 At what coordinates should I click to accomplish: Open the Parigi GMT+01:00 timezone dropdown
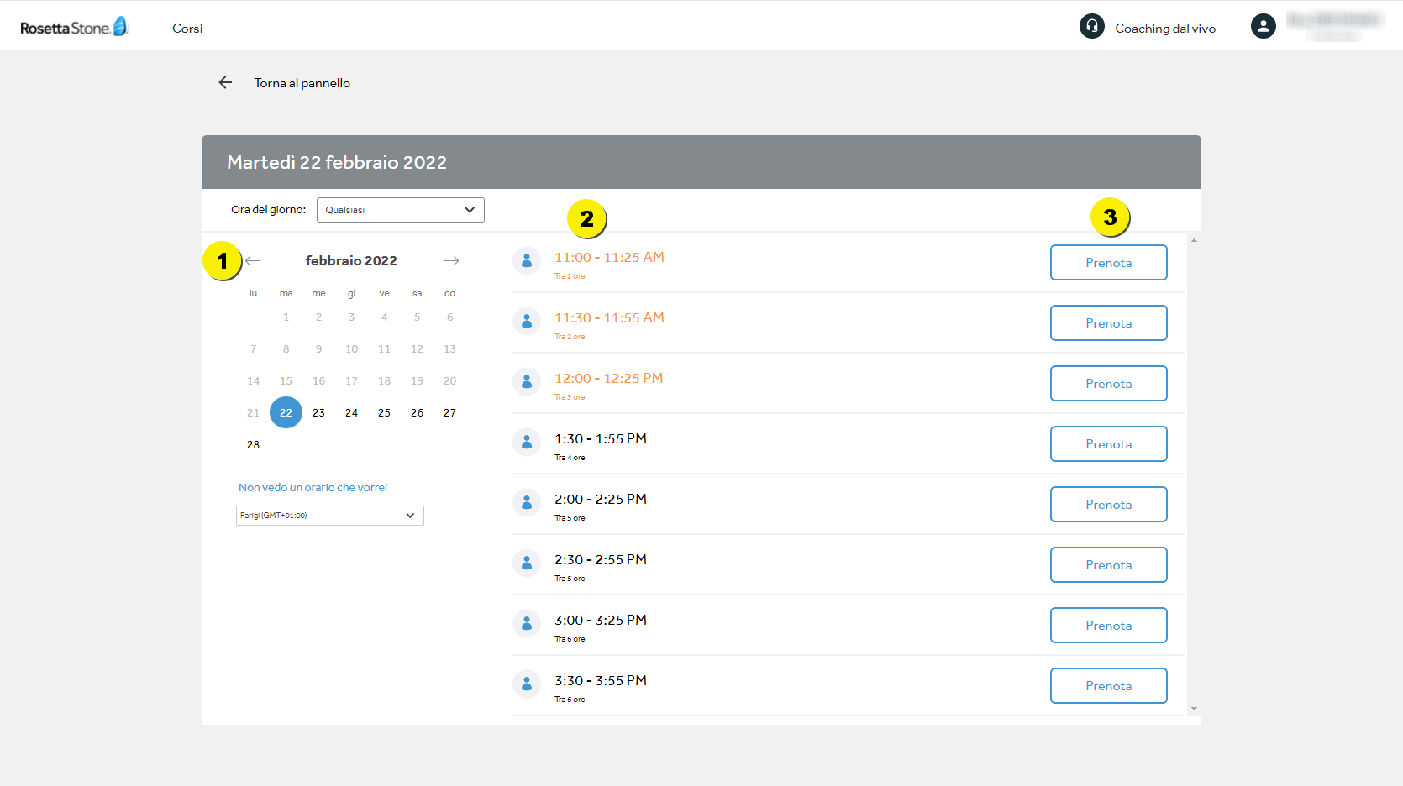(x=329, y=516)
